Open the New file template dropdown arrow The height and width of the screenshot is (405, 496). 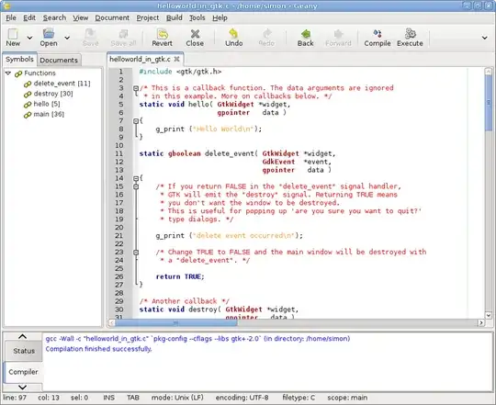(x=29, y=38)
